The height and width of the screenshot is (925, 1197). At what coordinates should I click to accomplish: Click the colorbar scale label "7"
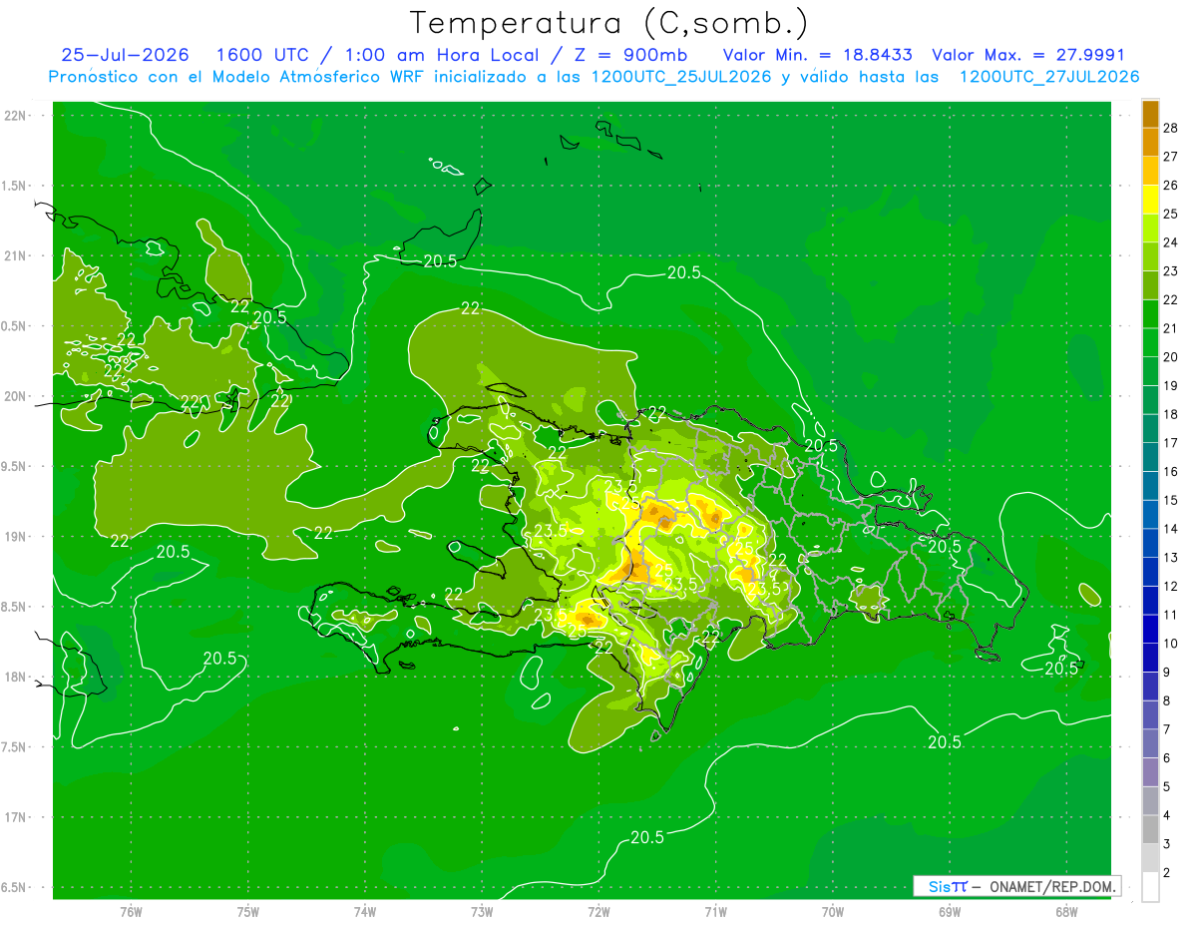click(1167, 729)
